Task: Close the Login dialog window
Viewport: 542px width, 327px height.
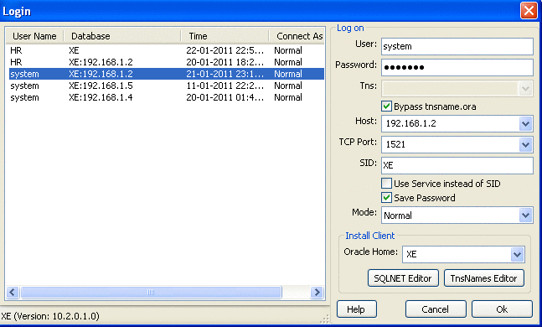Action: pos(529,11)
